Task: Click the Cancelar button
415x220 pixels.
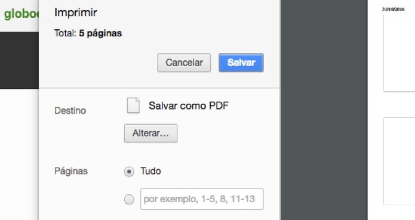Action: (x=184, y=63)
